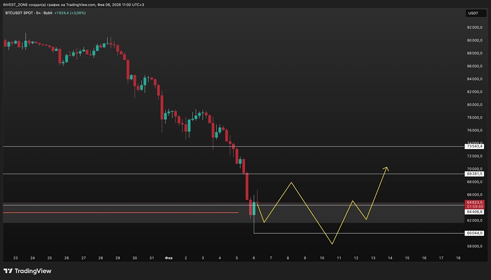
Task: Click date 17 on the time axis
Action: tap(441, 258)
